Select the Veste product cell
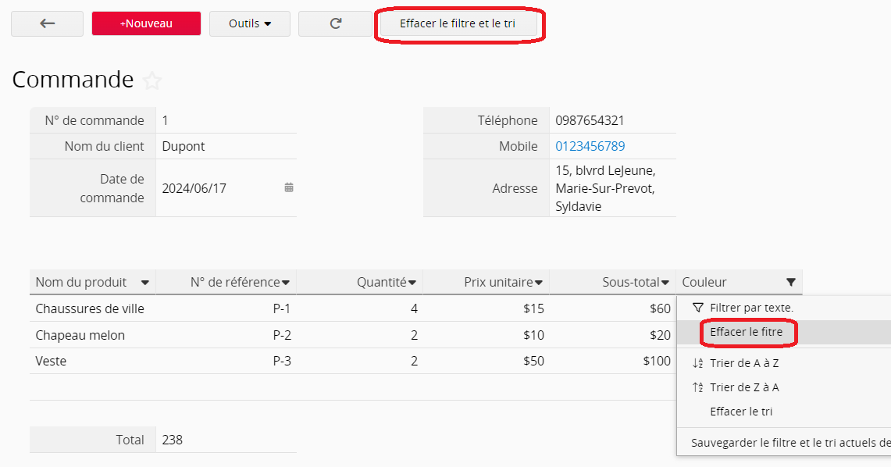This screenshot has height=467, width=891. 93,361
